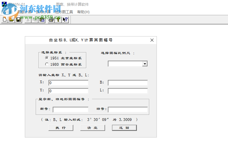Open the 文件(F) menu
This screenshot has width=228, height=158.
click(7, 12)
